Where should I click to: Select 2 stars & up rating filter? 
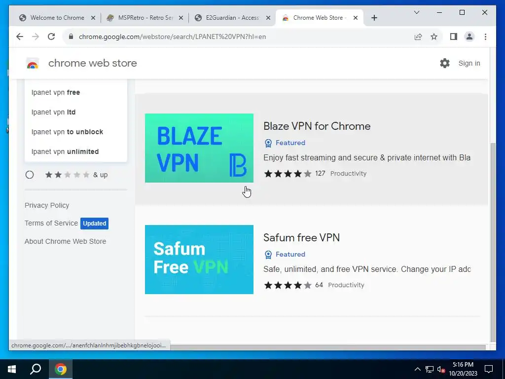(30, 175)
